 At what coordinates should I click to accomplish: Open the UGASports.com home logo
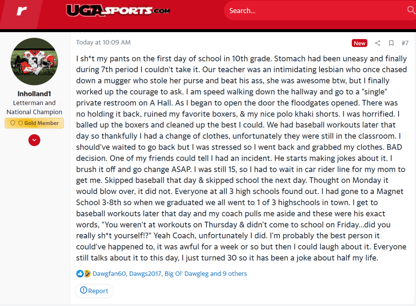118,11
